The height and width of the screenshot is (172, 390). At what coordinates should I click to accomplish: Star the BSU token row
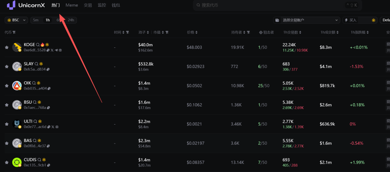click(x=6, y=105)
